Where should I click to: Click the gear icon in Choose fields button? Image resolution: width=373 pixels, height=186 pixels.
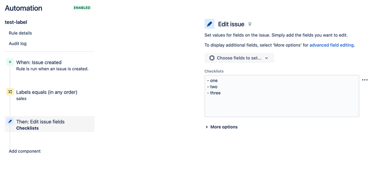click(x=212, y=58)
